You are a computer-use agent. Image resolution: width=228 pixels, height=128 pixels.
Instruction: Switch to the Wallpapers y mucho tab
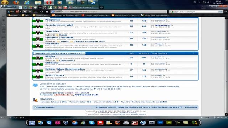point(83,7)
